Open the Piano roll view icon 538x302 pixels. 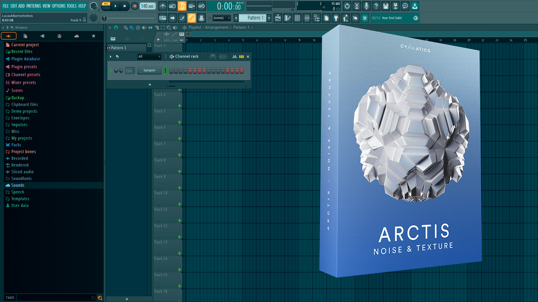point(288,18)
